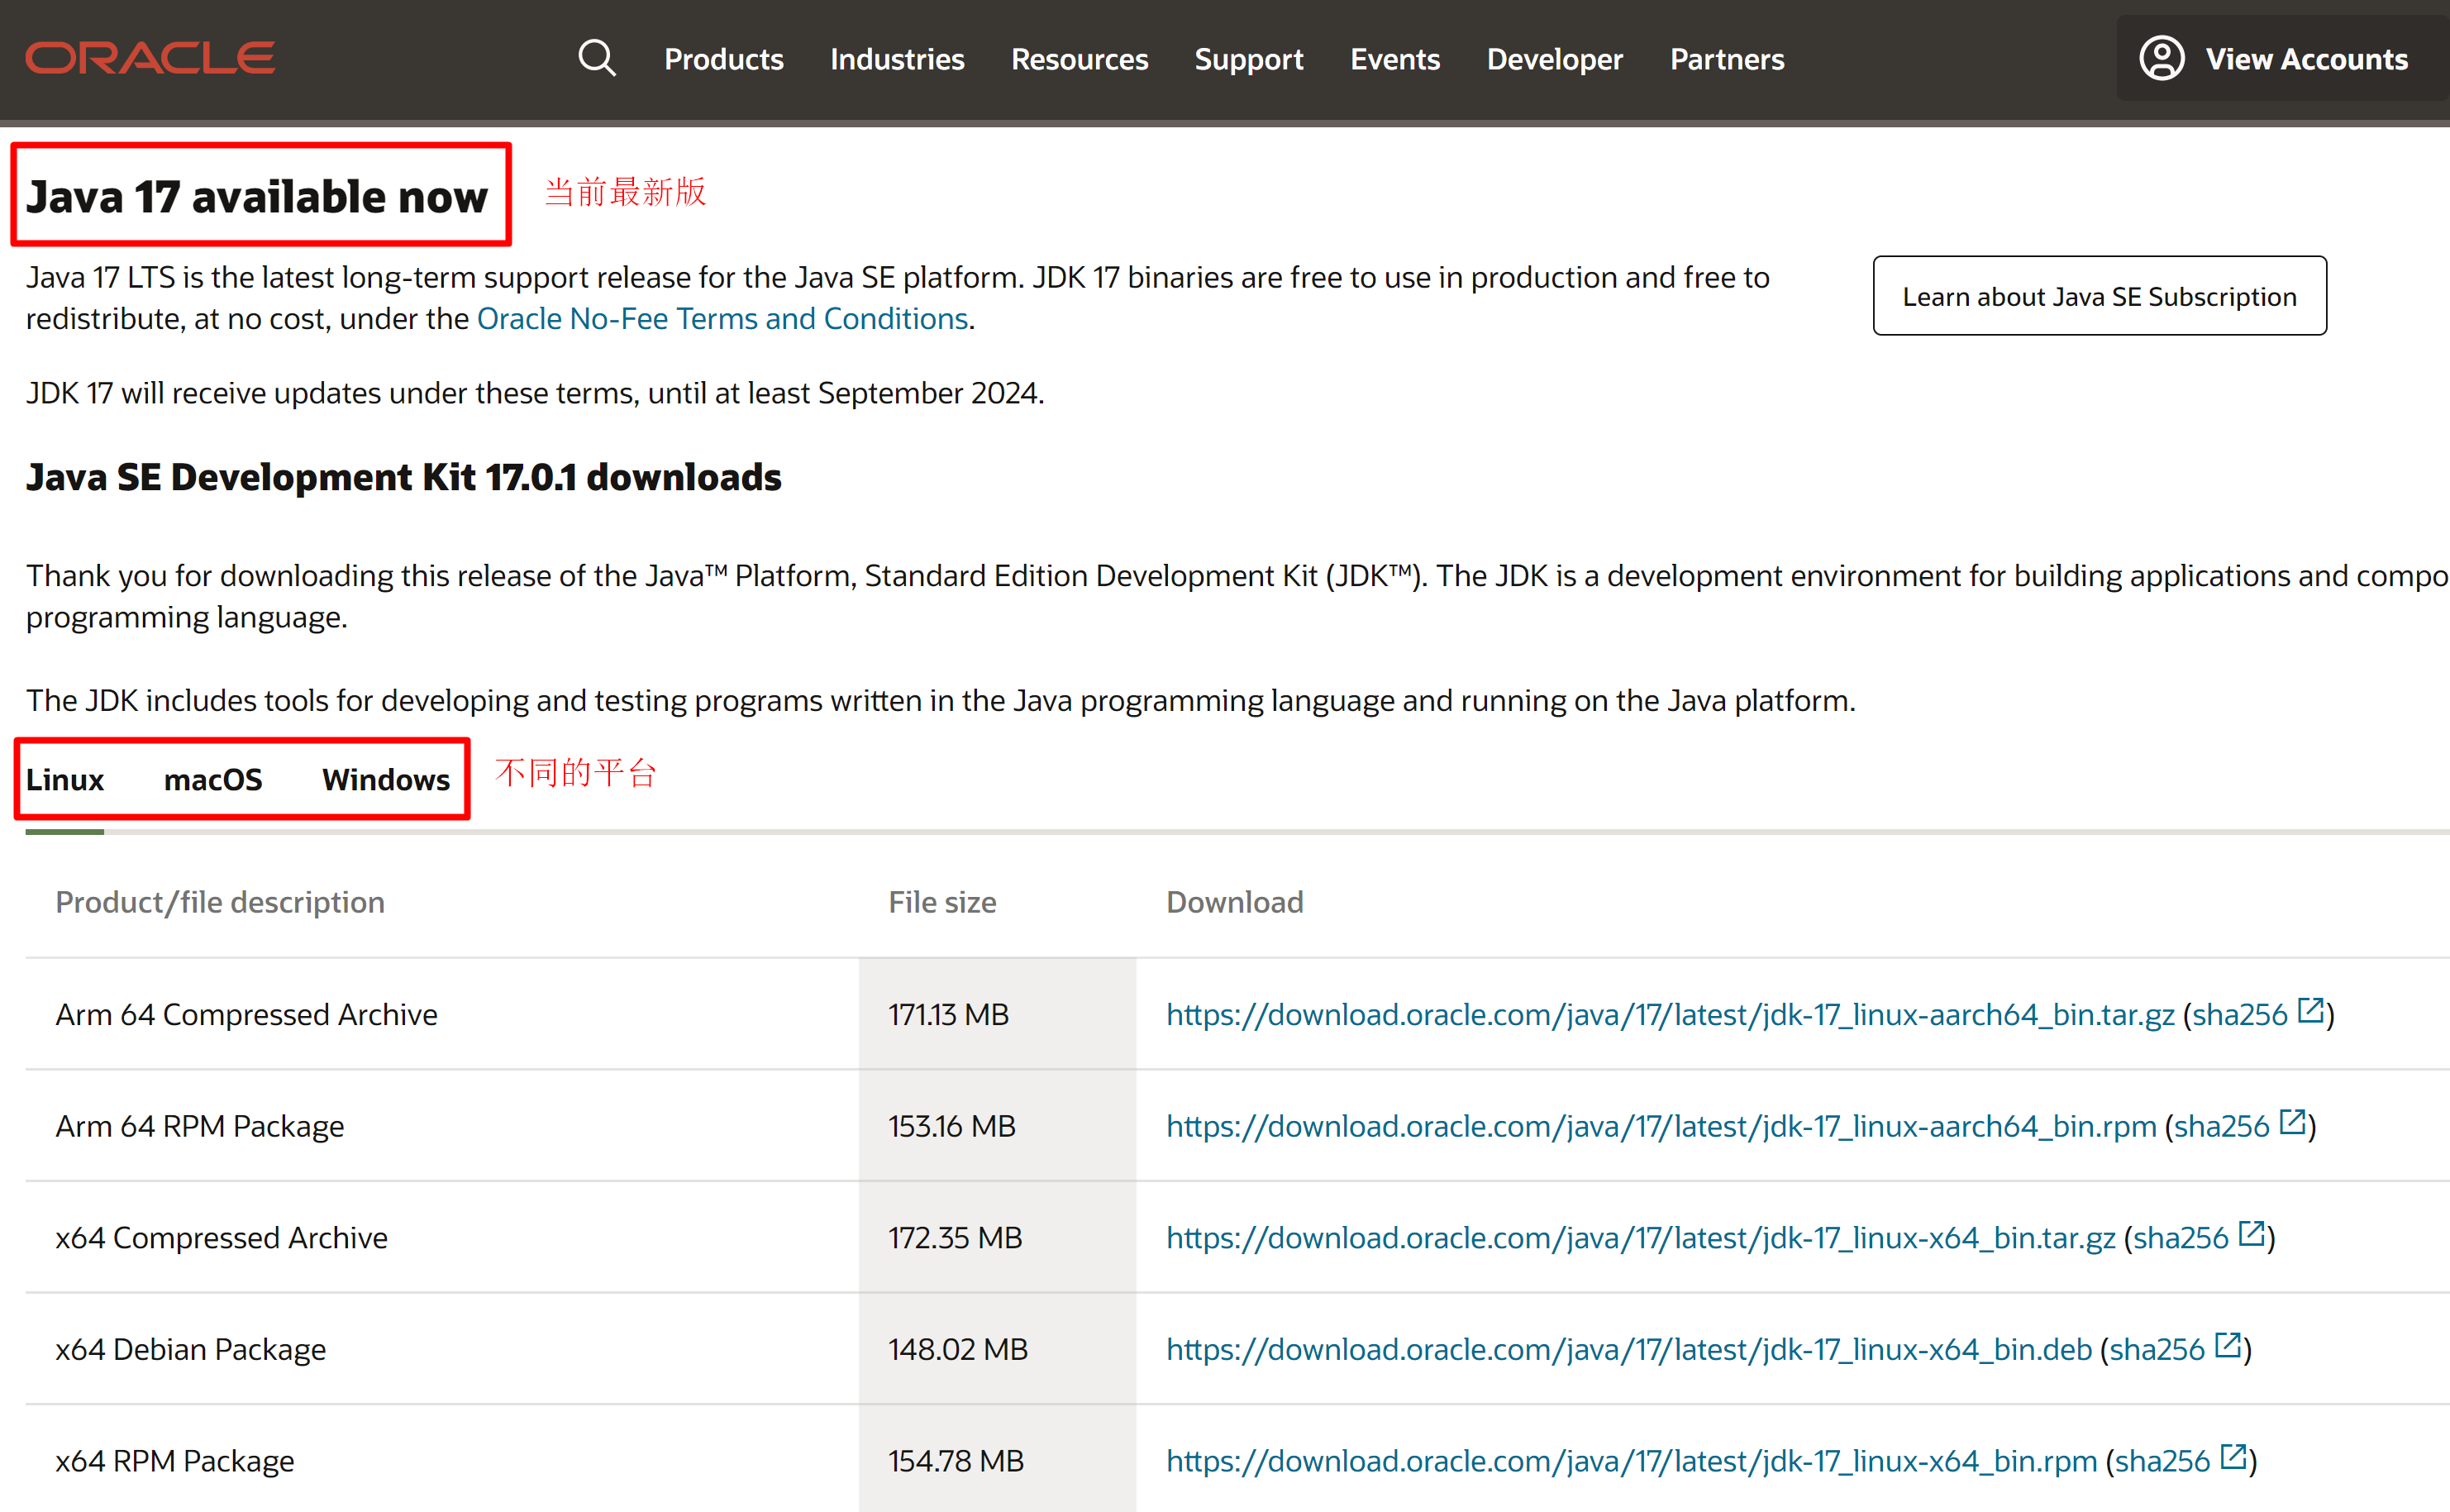This screenshot has height=1512, width=2450.
Task: Switch to the macOS tab
Action: pos(213,779)
